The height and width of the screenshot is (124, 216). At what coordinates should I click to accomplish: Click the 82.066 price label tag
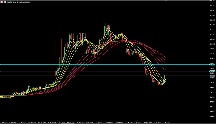(x=212, y=71)
